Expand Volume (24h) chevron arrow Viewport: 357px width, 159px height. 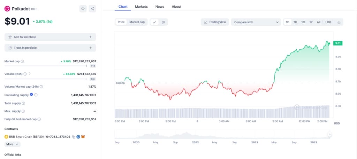(30, 74)
